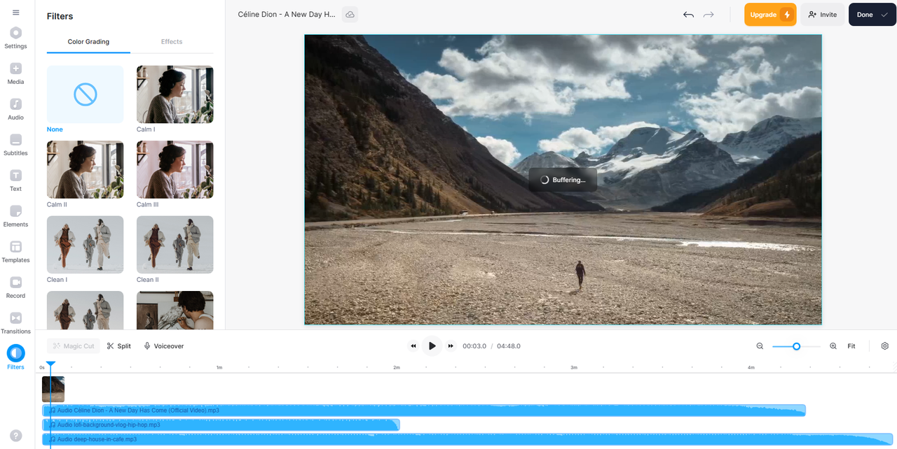Click the Magic Cut button

(x=74, y=346)
